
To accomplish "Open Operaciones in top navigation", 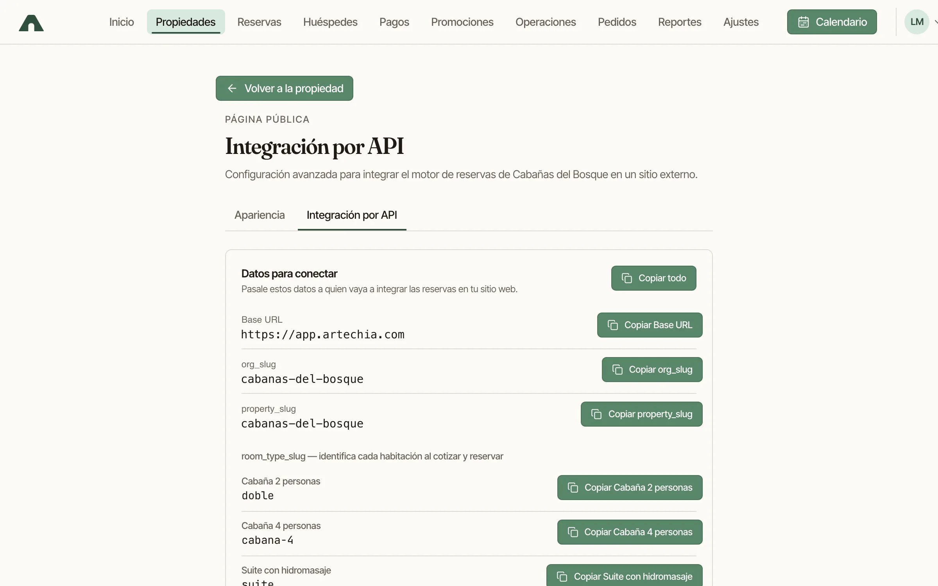I will 546,22.
